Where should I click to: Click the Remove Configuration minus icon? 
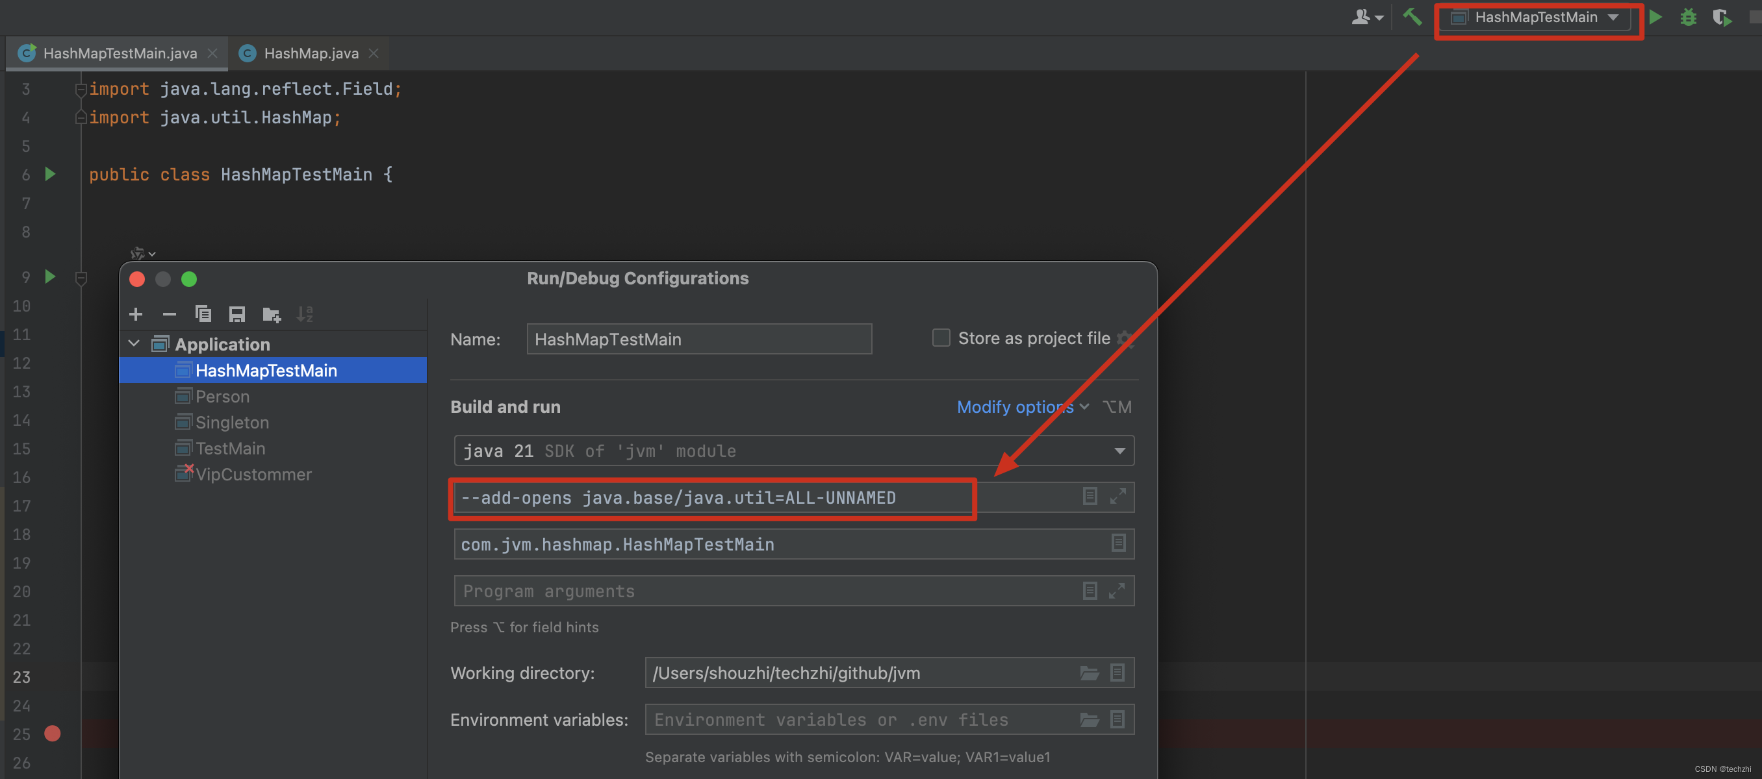pyautogui.click(x=169, y=314)
